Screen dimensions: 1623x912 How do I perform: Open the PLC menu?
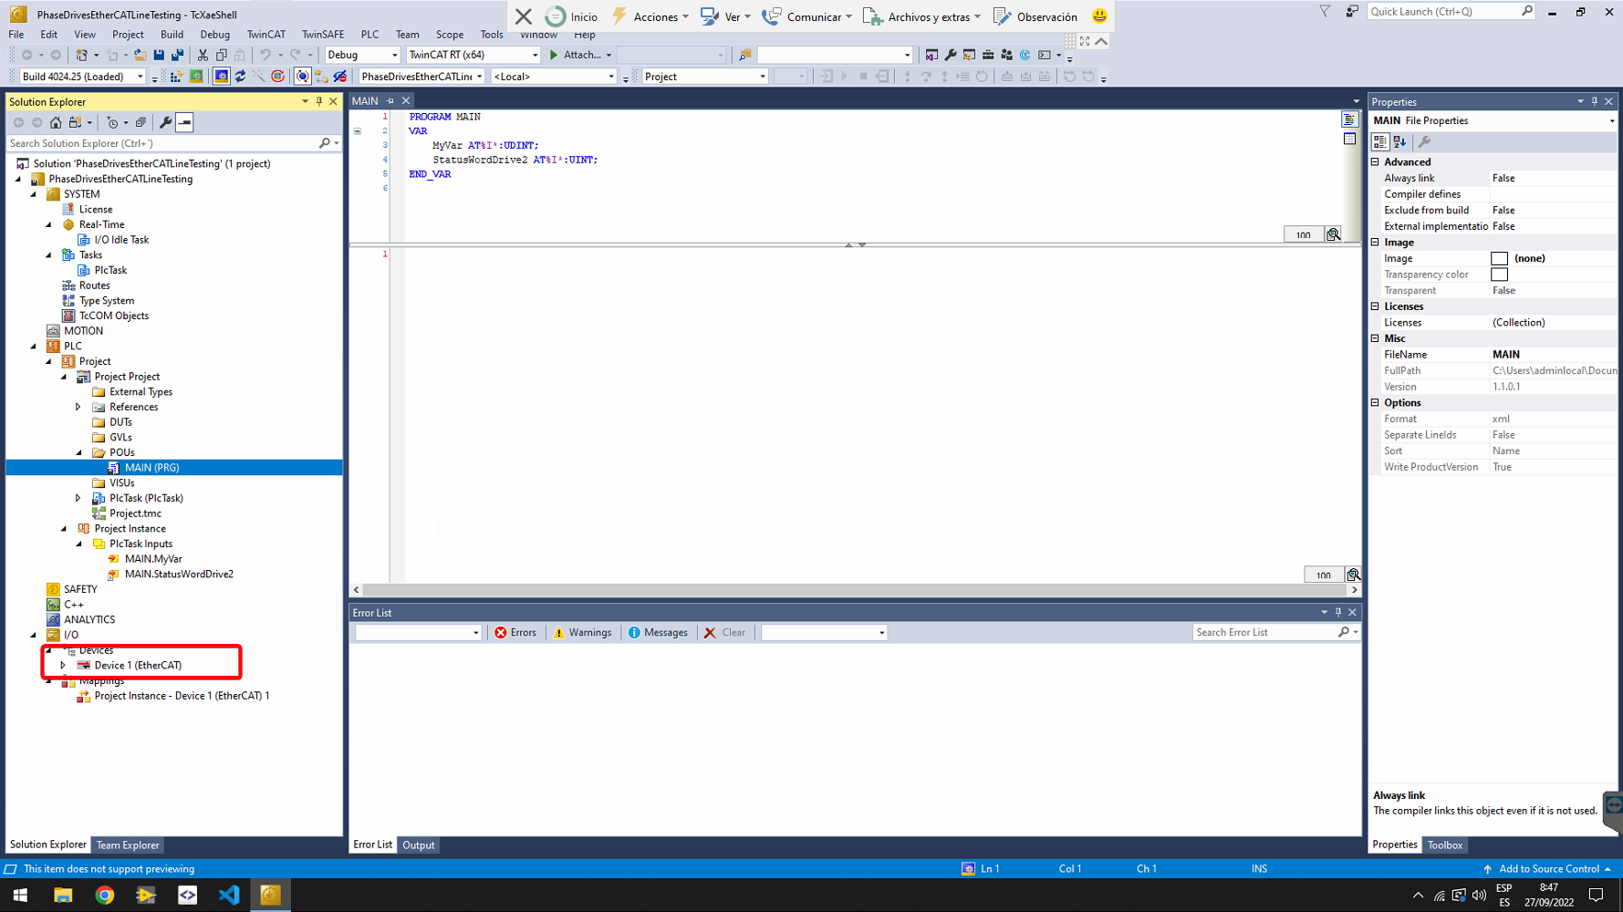pos(369,35)
